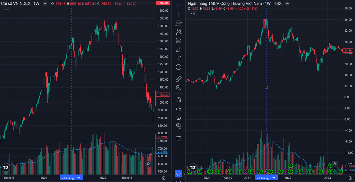Expand the VietinBank indicator legend showing 4
This screenshot has height=182, width=355.
point(192,14)
